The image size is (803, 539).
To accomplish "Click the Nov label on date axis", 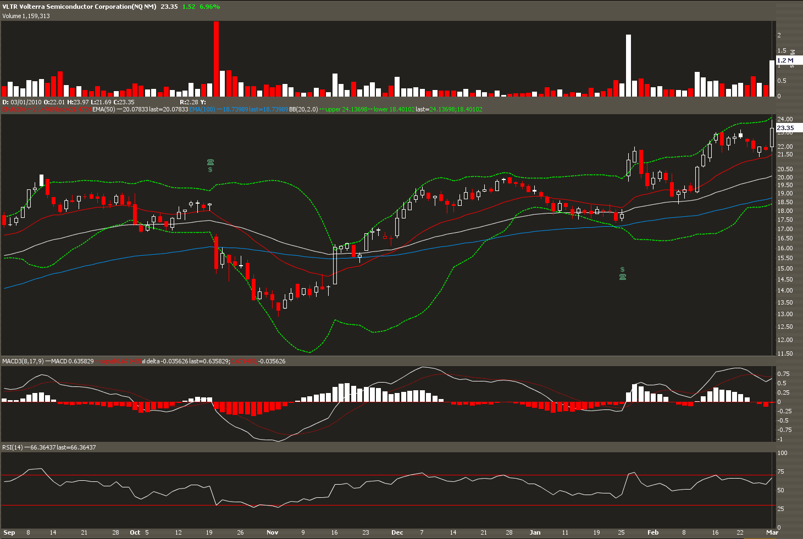I will 273,532.
